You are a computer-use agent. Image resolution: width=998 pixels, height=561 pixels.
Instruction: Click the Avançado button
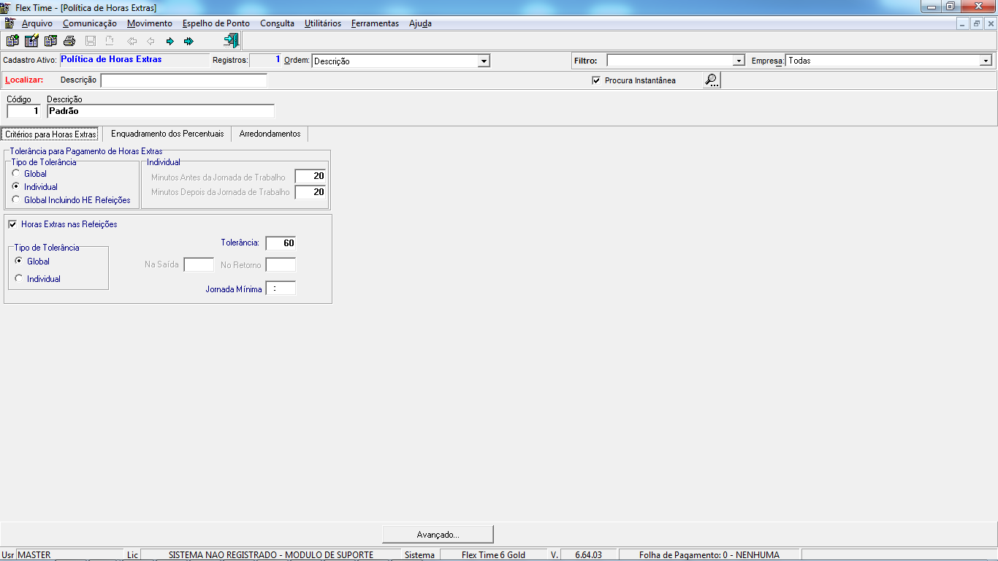[x=438, y=535]
